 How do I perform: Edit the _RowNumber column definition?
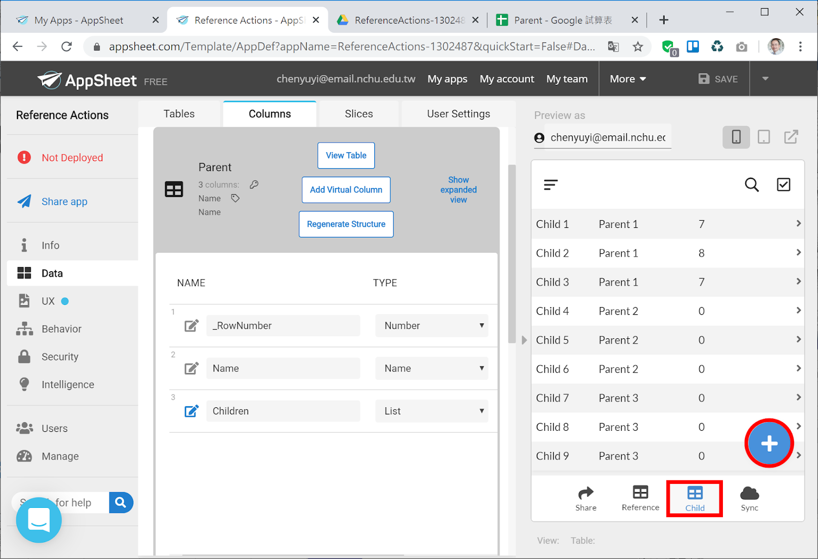(191, 325)
